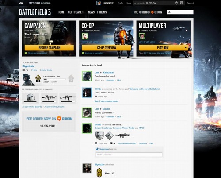Focus the Write a comment field
Image resolution: width=221 pixels, height=178 pixels.
129,155
